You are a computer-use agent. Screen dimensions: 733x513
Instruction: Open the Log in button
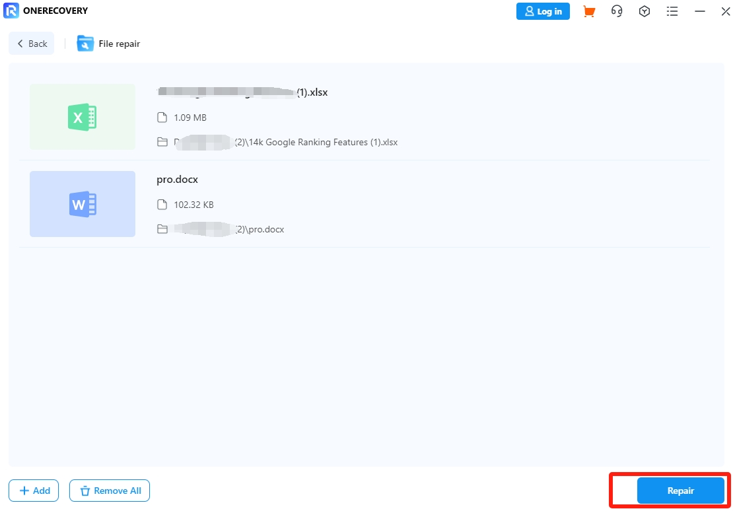543,11
